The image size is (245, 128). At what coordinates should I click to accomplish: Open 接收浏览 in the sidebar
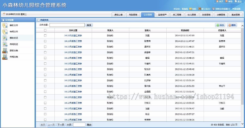click(14, 38)
